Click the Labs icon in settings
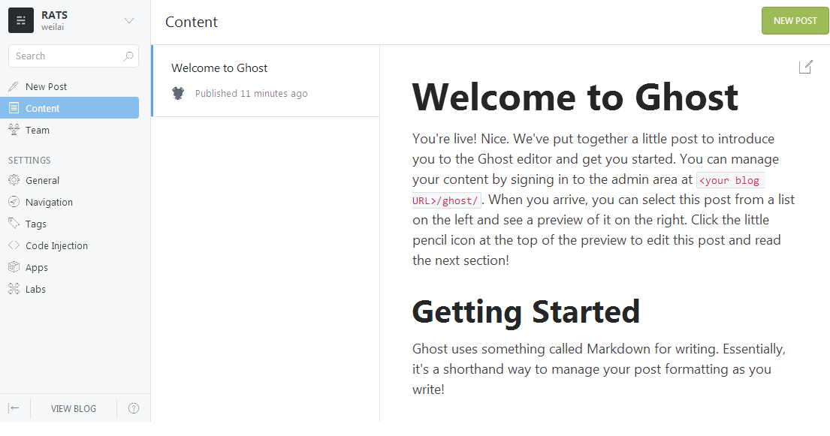The image size is (830, 436). click(14, 289)
